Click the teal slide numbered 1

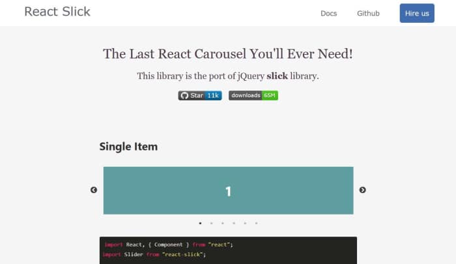(x=228, y=190)
